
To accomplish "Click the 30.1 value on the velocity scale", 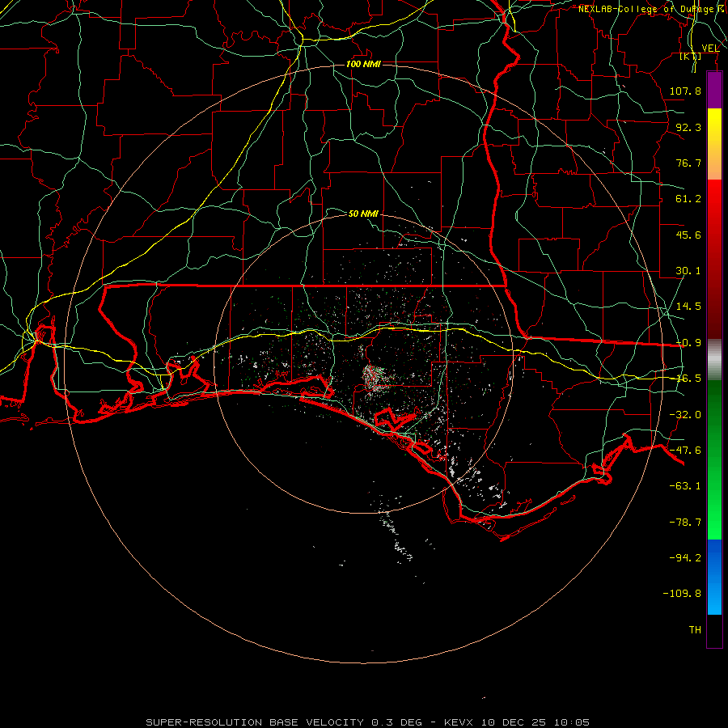I will point(688,271).
